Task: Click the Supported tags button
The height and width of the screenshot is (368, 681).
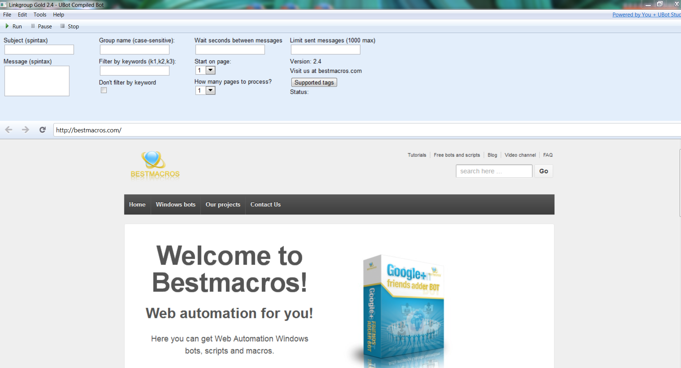Action: point(314,82)
